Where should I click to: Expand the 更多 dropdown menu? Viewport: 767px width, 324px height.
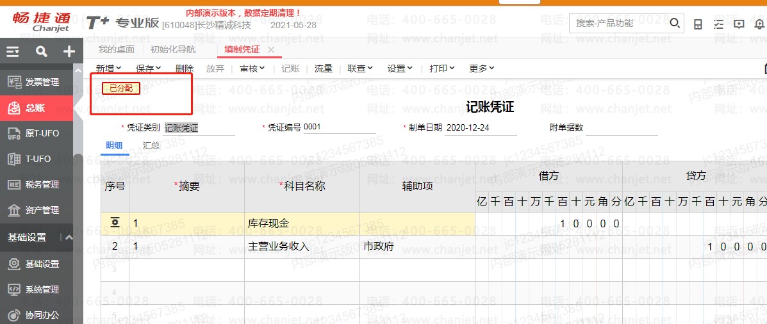point(482,69)
